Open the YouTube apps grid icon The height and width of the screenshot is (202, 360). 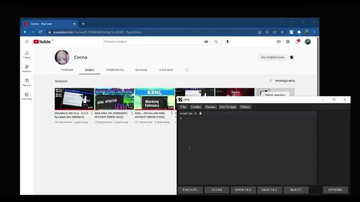tap(288, 42)
